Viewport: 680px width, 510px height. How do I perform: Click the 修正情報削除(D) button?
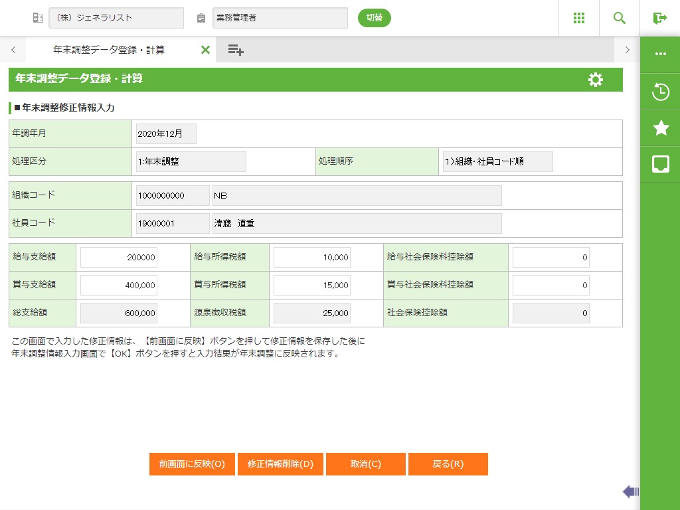280,464
